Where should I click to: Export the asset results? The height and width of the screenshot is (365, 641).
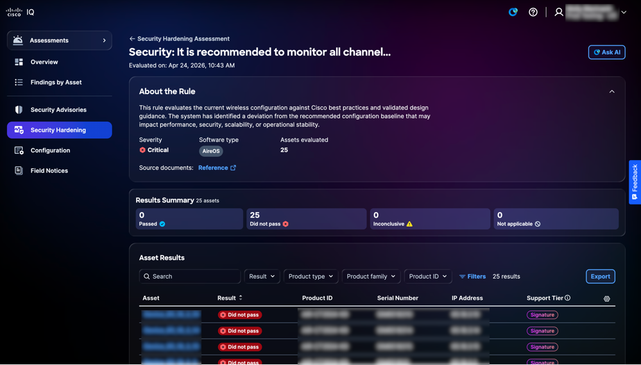[600, 277]
